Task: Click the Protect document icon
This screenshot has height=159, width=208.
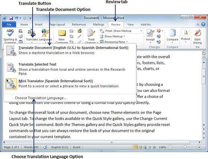Action: click(186, 33)
